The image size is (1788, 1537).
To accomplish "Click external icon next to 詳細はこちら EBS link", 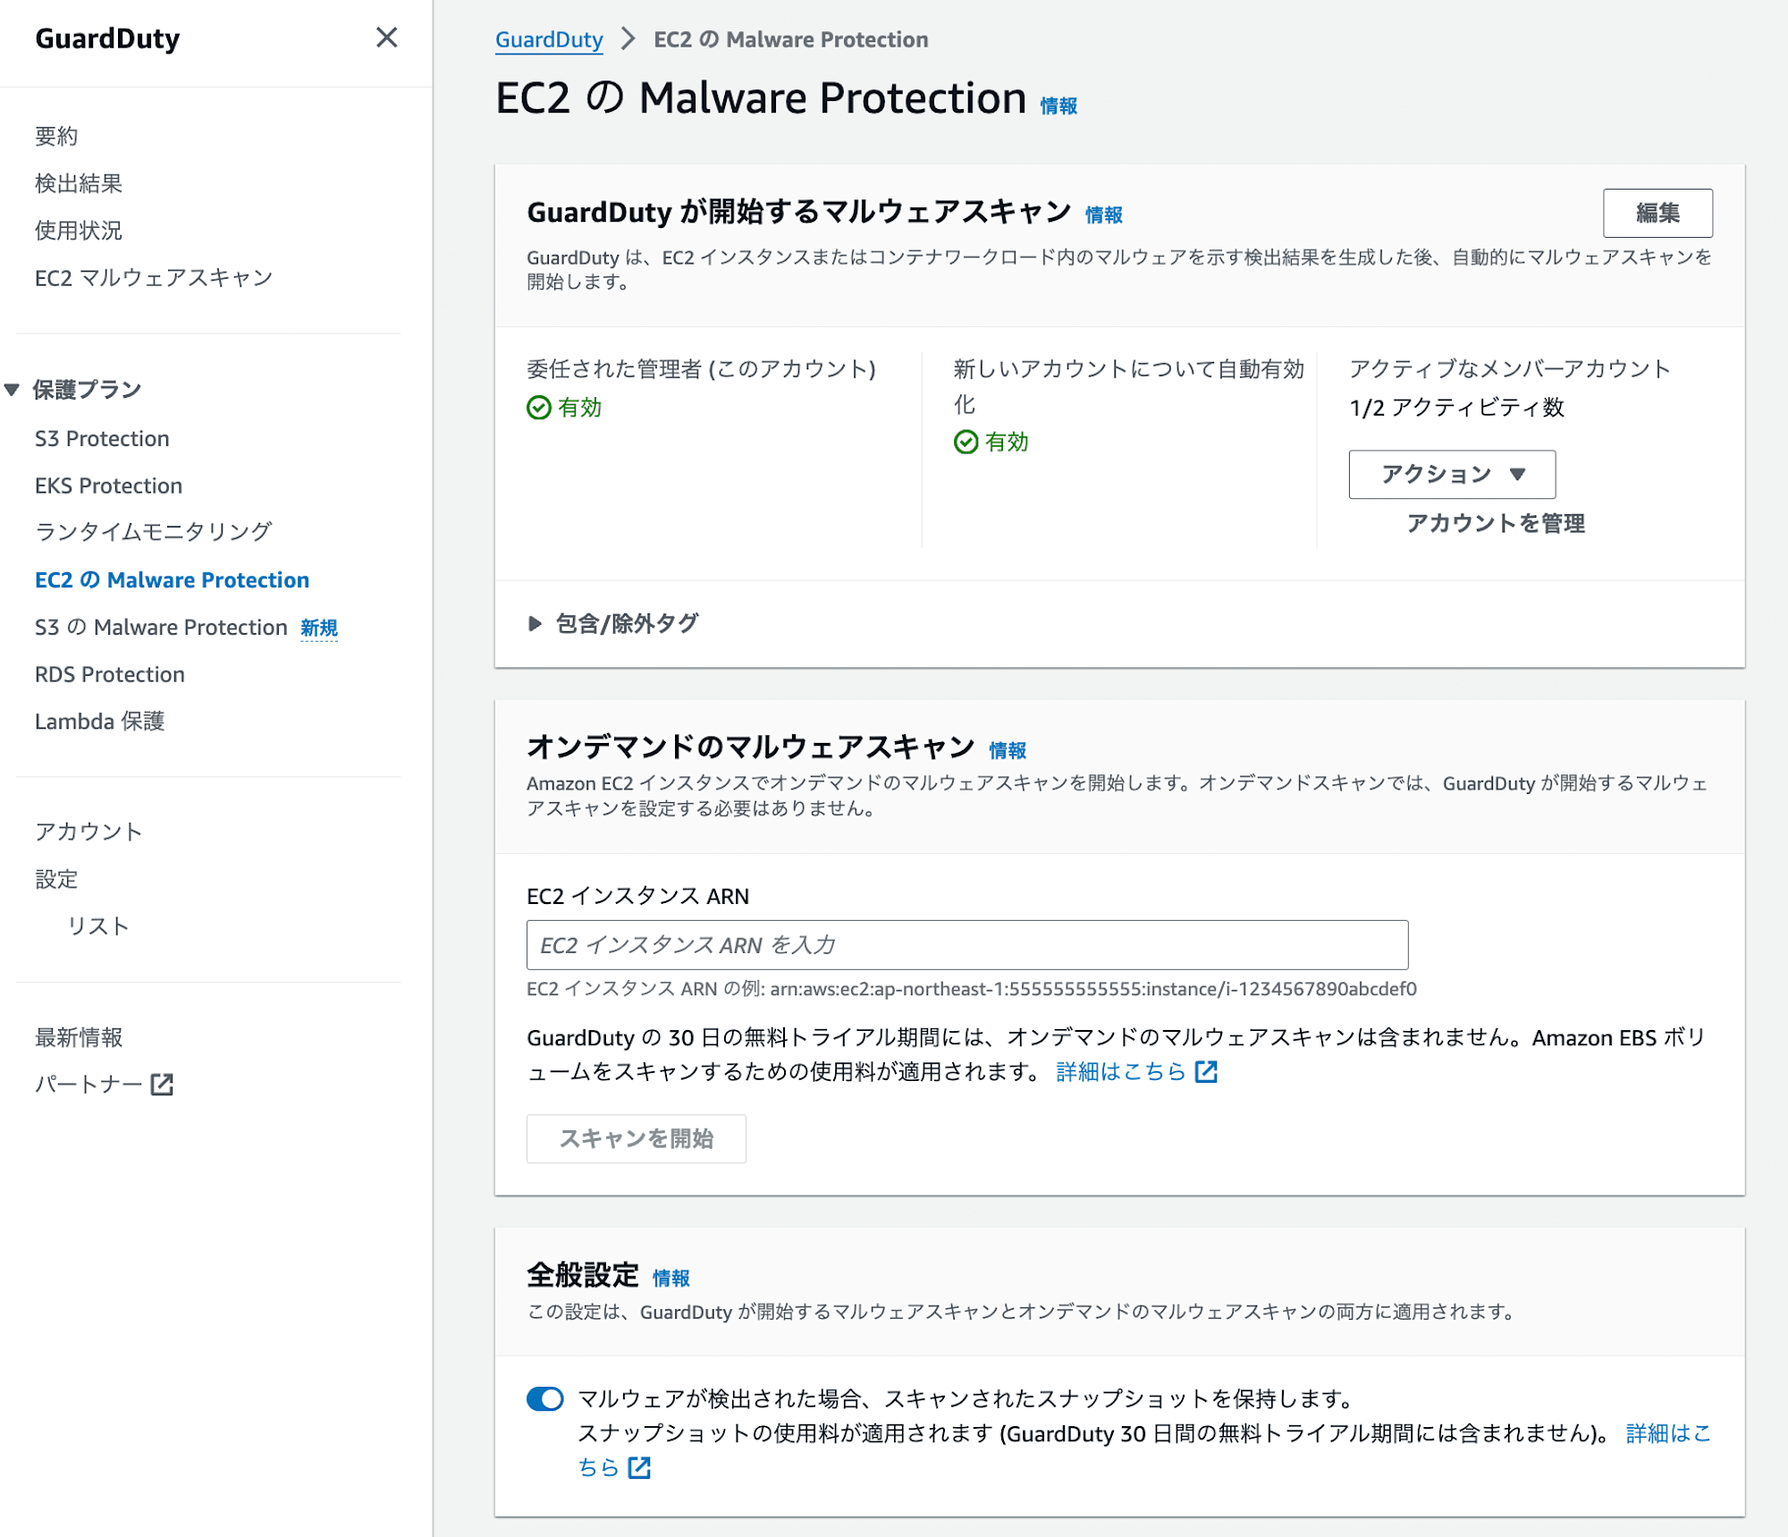I will tap(1206, 1071).
